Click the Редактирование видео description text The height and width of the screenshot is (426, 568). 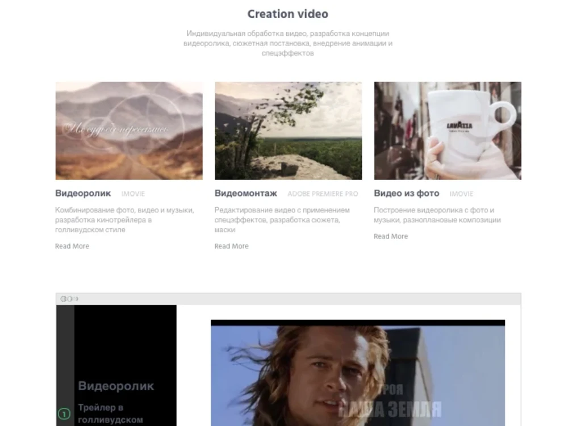coord(282,220)
